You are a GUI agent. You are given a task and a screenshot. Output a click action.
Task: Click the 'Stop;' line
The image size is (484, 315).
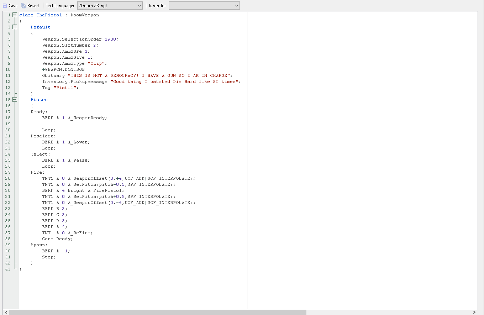click(49, 257)
